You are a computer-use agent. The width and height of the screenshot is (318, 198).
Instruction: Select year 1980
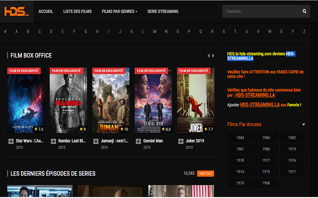pos(266,149)
